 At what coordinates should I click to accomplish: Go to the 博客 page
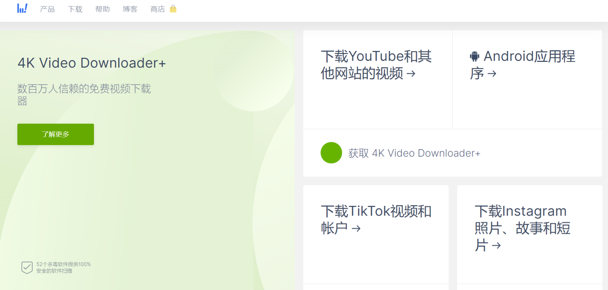pos(130,9)
